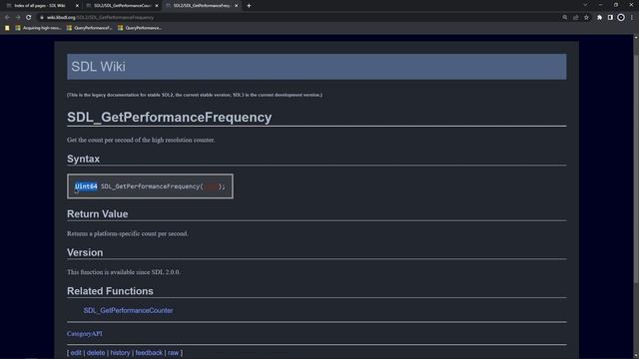Open the last 'QueryPerformance...' bookmark
This screenshot has height=359, width=639.
click(x=140, y=28)
